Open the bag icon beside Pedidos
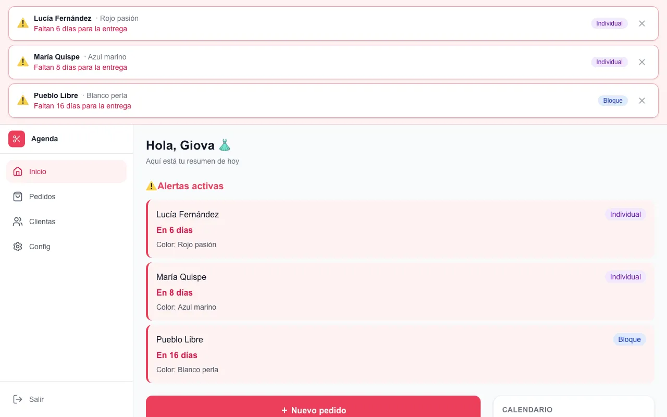The width and height of the screenshot is (667, 417). (18, 197)
